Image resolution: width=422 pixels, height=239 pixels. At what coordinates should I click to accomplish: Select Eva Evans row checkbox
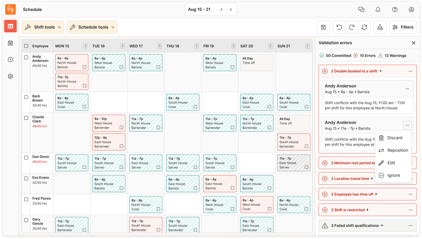(x=26, y=179)
